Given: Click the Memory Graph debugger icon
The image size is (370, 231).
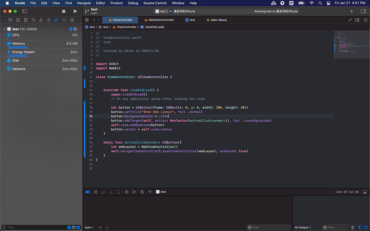Looking at the screenshot, I should click(134, 192).
